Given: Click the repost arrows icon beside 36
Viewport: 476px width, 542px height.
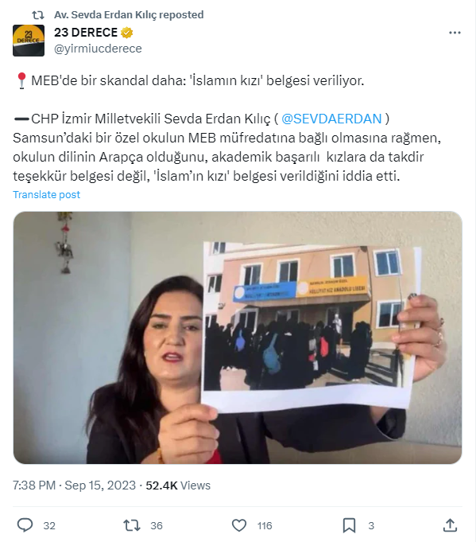Looking at the screenshot, I should coord(132,525).
